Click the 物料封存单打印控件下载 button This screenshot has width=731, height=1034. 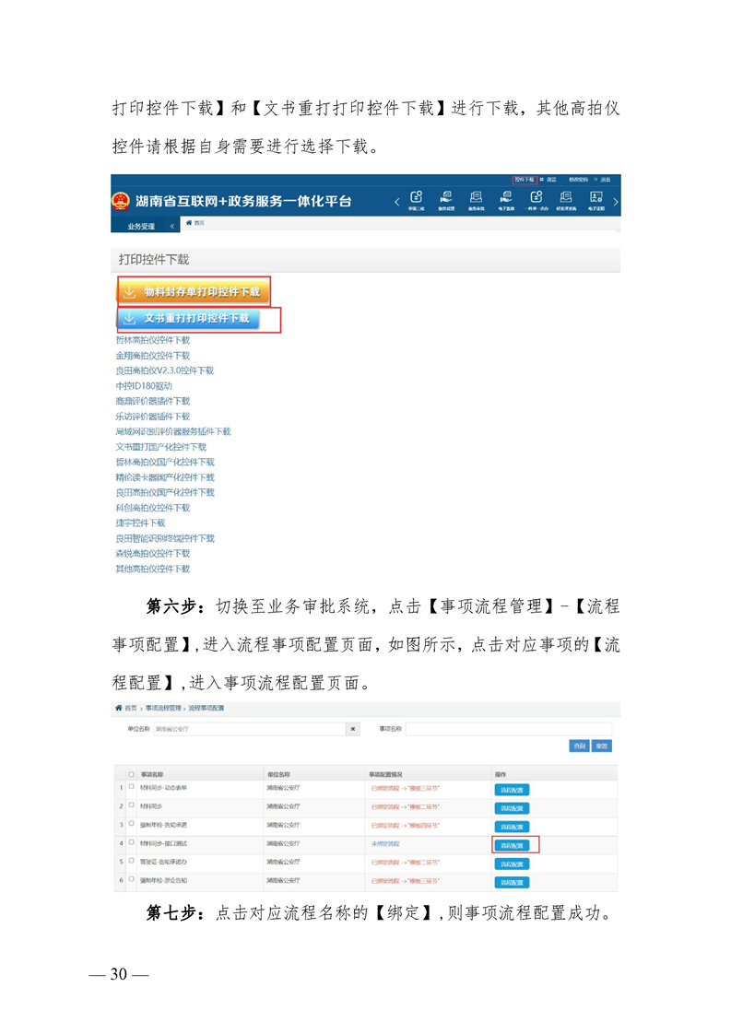(x=194, y=291)
